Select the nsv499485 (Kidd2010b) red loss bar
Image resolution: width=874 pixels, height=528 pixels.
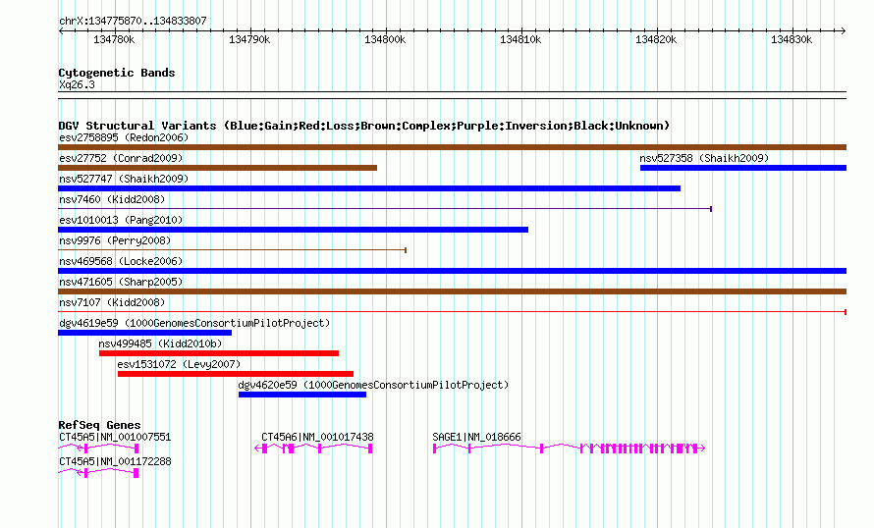coord(219,353)
